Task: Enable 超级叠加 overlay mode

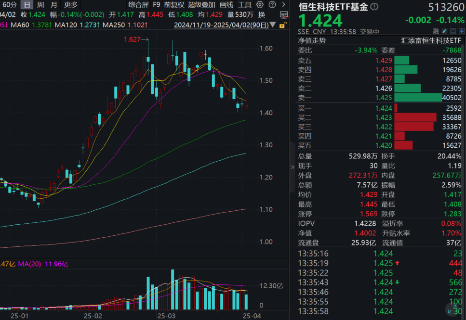Action: 202,4
